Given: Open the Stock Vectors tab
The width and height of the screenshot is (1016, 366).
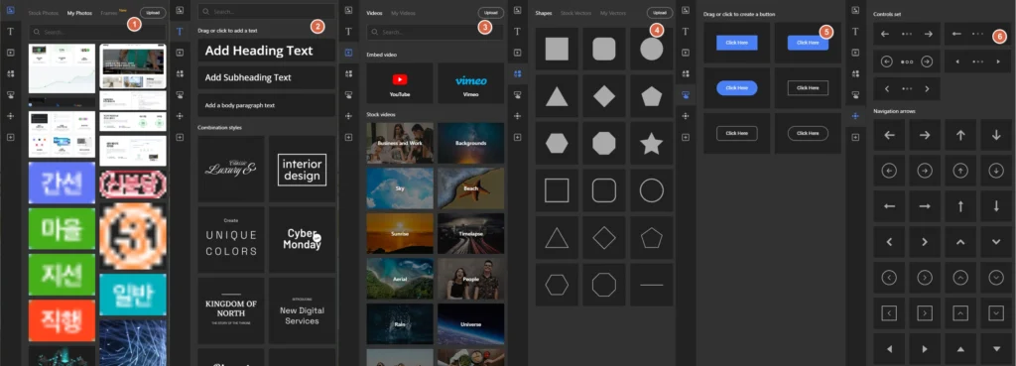Looking at the screenshot, I should coord(576,13).
